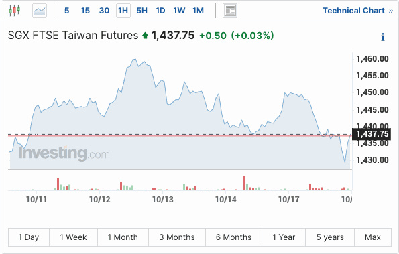This screenshot has width=399, height=254.
Task: Click the SGX FTSE Taiwan Futures title
Action: [x=73, y=35]
